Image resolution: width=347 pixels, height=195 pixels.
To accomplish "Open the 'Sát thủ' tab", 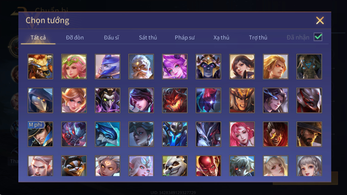I will [x=148, y=37].
